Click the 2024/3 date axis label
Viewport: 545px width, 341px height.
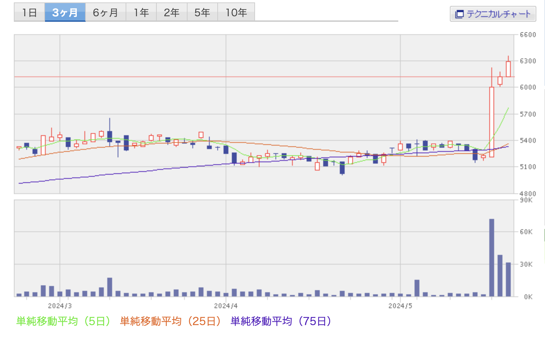click(x=60, y=306)
